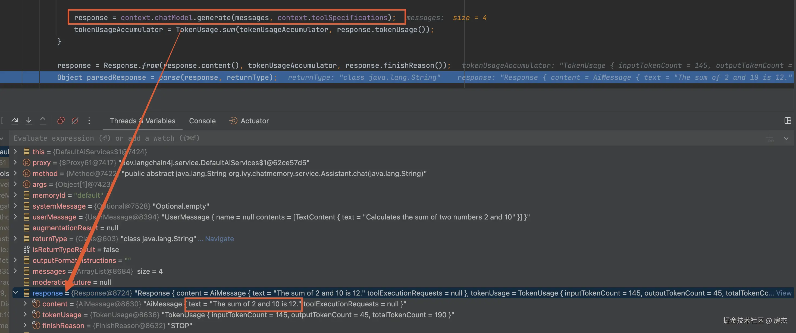Expand the messages ArrayList variable

(15, 271)
